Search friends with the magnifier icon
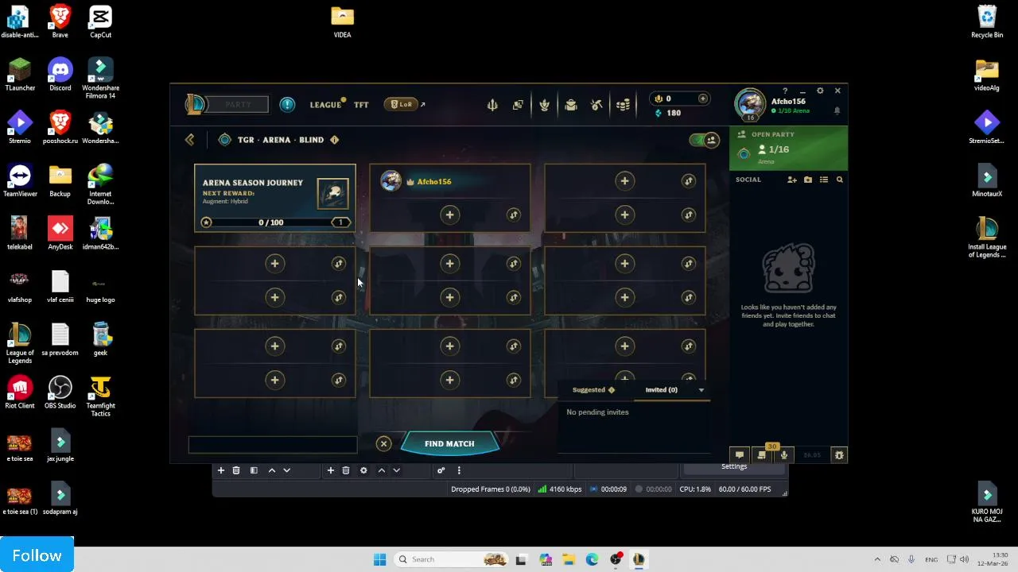The image size is (1018, 572). [839, 180]
